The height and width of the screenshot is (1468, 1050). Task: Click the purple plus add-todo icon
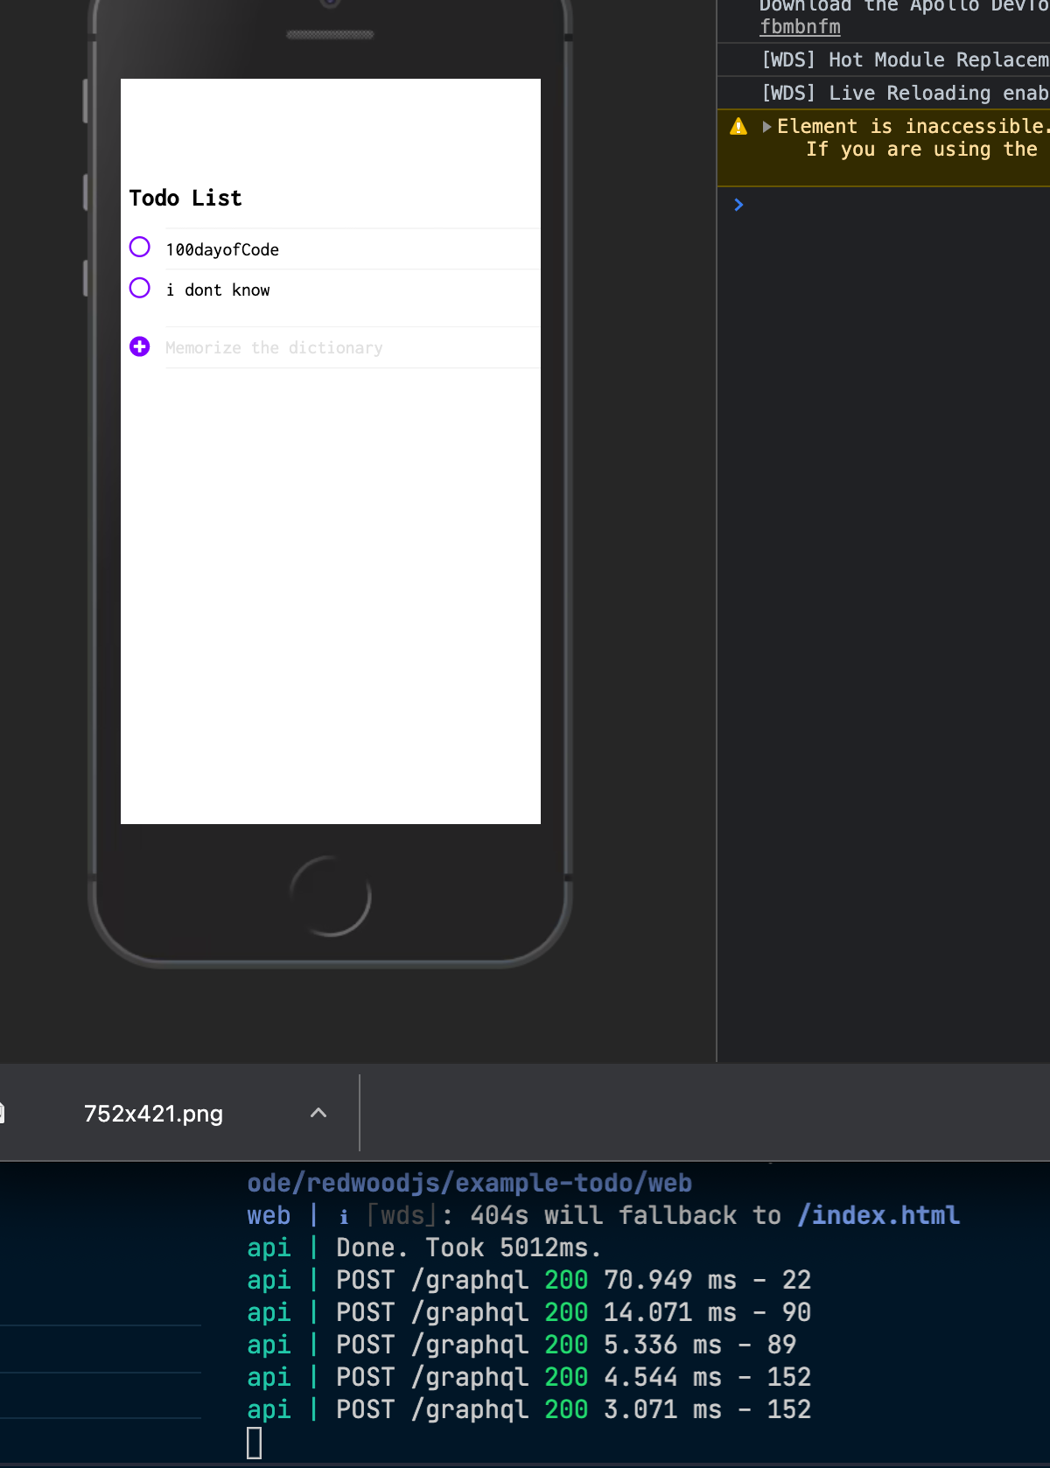pyautogui.click(x=140, y=347)
